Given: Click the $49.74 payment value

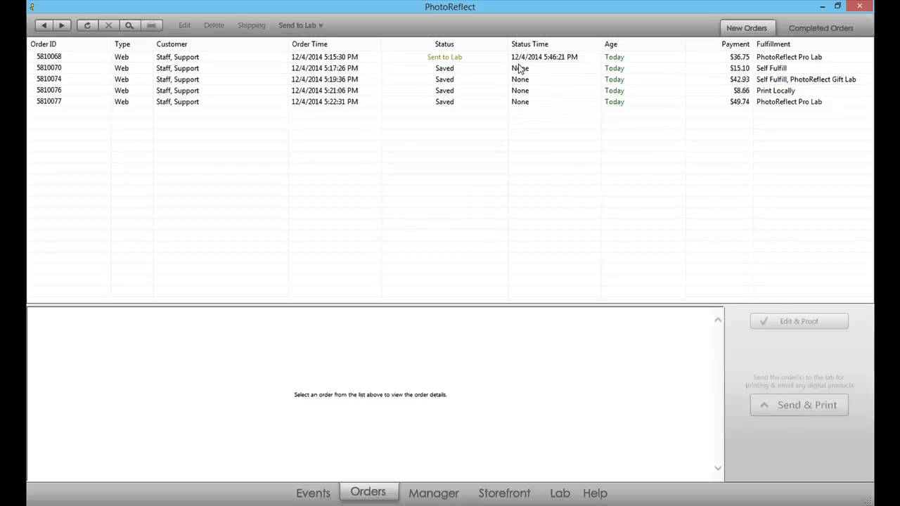Looking at the screenshot, I should click(740, 102).
